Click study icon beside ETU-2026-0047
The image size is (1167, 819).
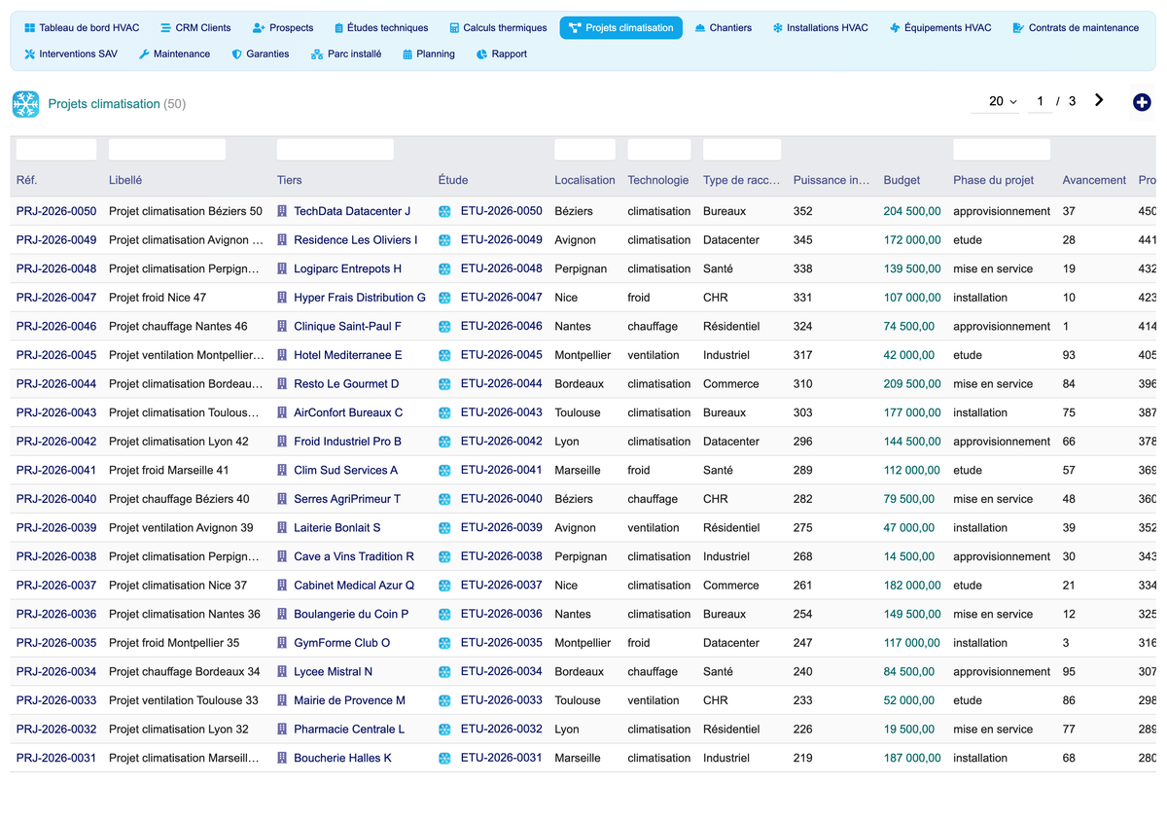[444, 298]
